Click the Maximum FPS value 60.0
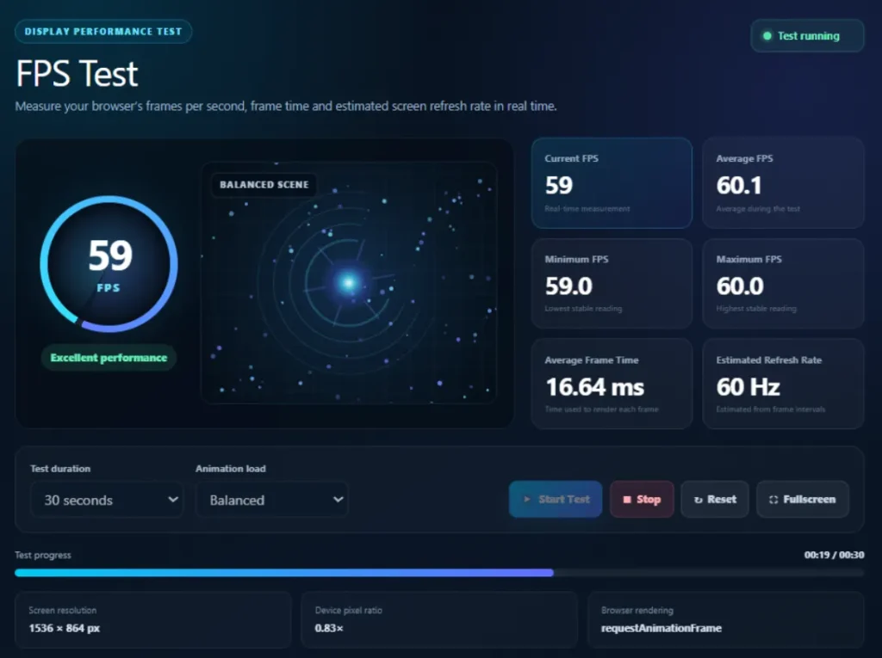 740,286
